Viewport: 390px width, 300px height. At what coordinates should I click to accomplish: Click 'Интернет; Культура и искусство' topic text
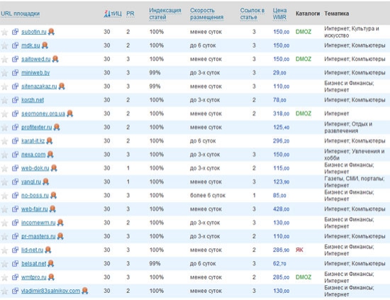tap(352, 32)
